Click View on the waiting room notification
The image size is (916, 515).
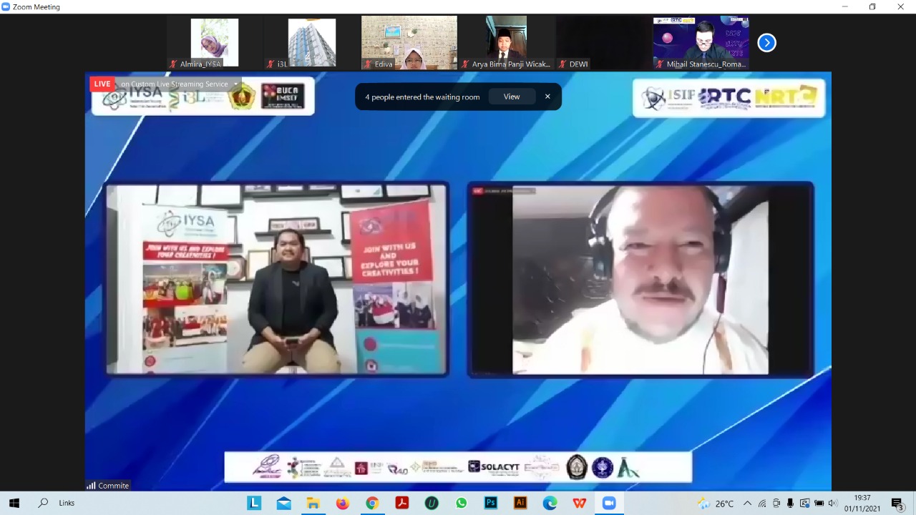point(512,97)
